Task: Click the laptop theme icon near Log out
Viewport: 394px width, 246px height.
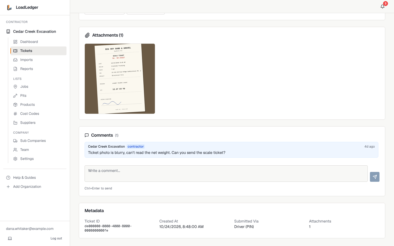Action: pyautogui.click(x=10, y=238)
